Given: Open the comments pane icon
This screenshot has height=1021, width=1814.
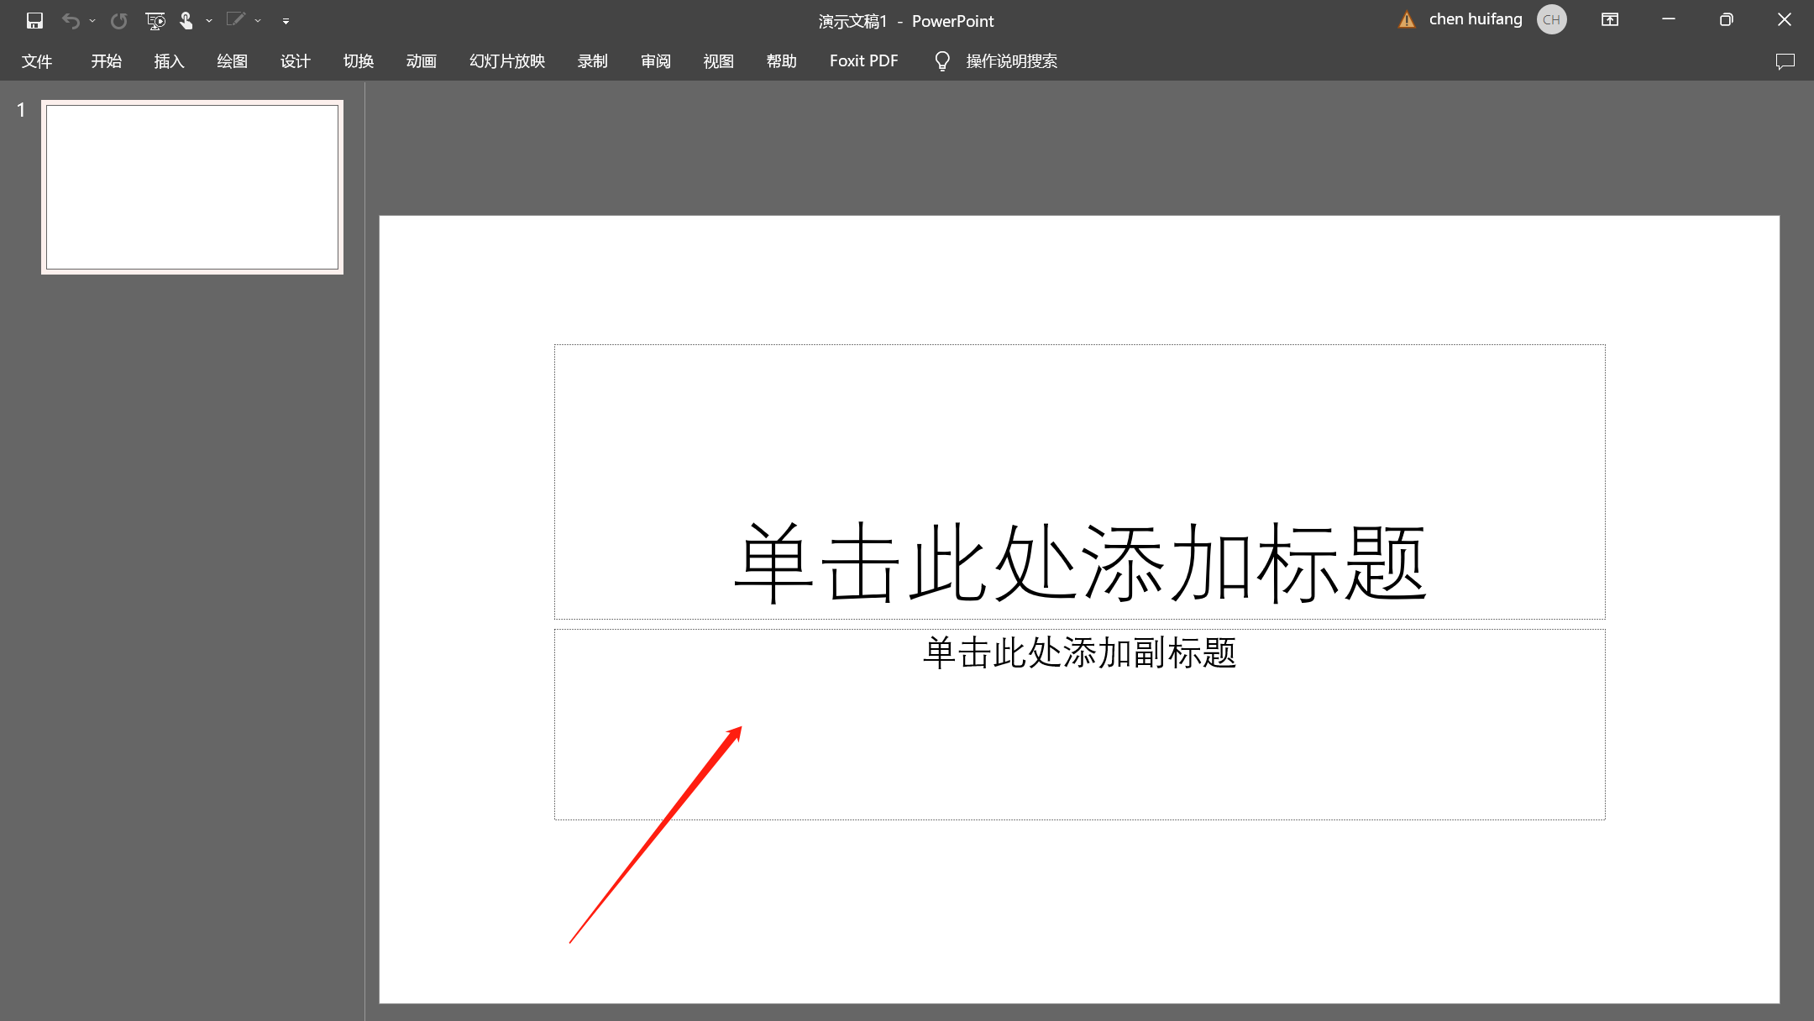Looking at the screenshot, I should coord(1785,61).
